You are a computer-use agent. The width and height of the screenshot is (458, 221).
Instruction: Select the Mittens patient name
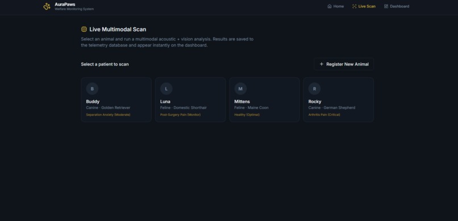[242, 102]
